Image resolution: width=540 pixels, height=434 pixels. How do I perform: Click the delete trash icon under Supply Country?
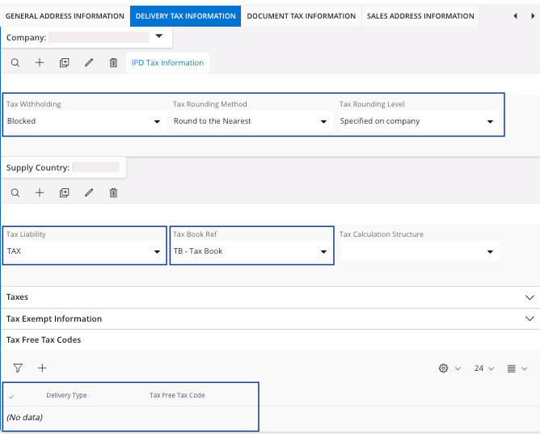click(113, 192)
